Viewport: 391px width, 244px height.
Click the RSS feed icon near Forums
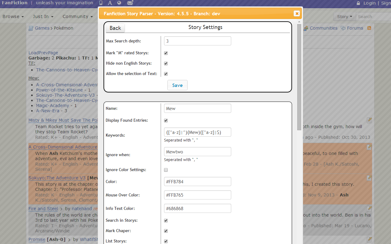click(369, 28)
